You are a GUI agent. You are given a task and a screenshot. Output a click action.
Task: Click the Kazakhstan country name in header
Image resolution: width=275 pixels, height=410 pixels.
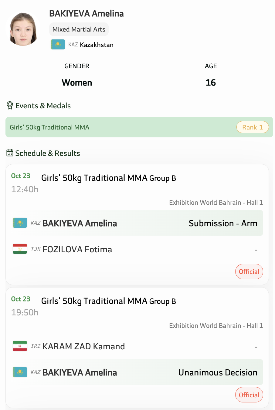[97, 45]
